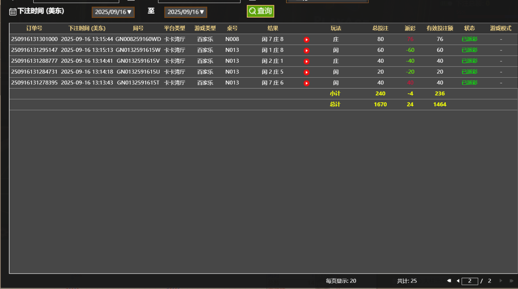The image size is (518, 289).
Task: Go to previous page arrow
Action: tap(458, 281)
